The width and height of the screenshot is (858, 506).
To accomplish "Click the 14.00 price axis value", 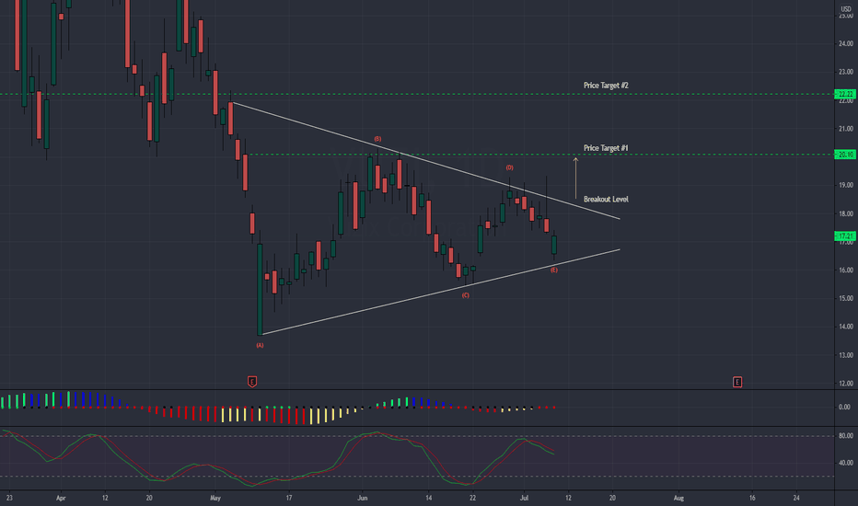I will point(845,327).
